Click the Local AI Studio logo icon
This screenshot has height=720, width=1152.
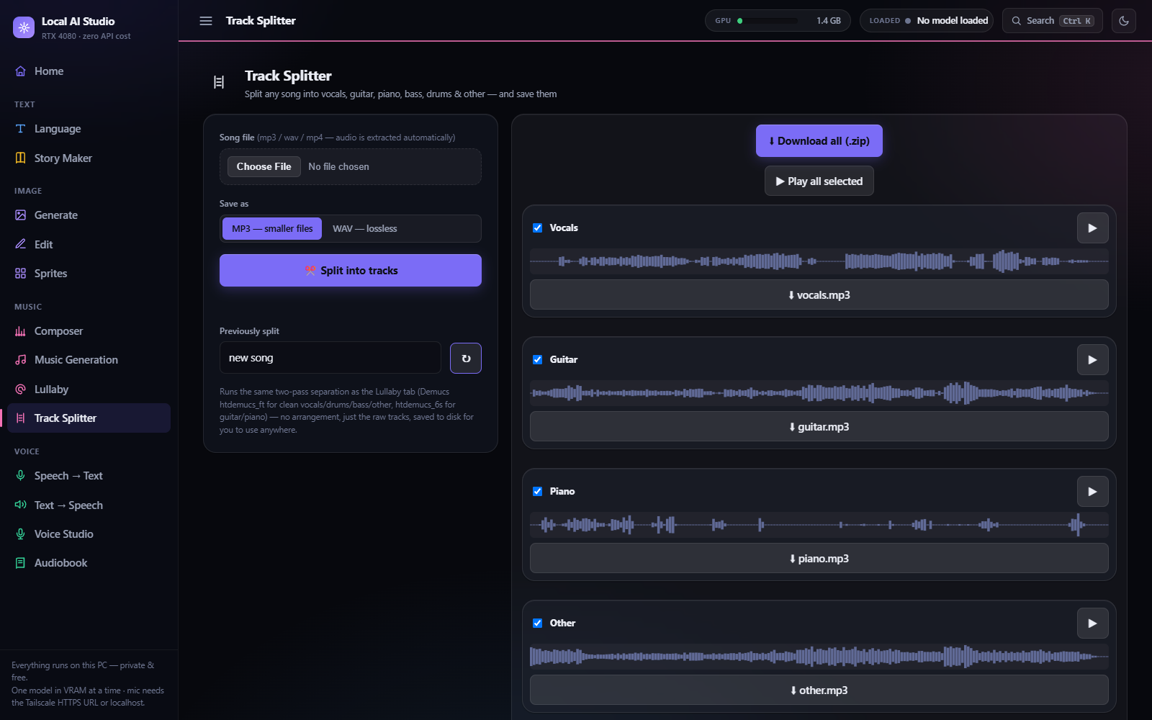click(x=24, y=27)
